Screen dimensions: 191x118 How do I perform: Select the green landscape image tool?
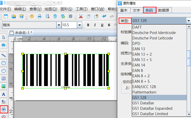[x=4, y=86]
